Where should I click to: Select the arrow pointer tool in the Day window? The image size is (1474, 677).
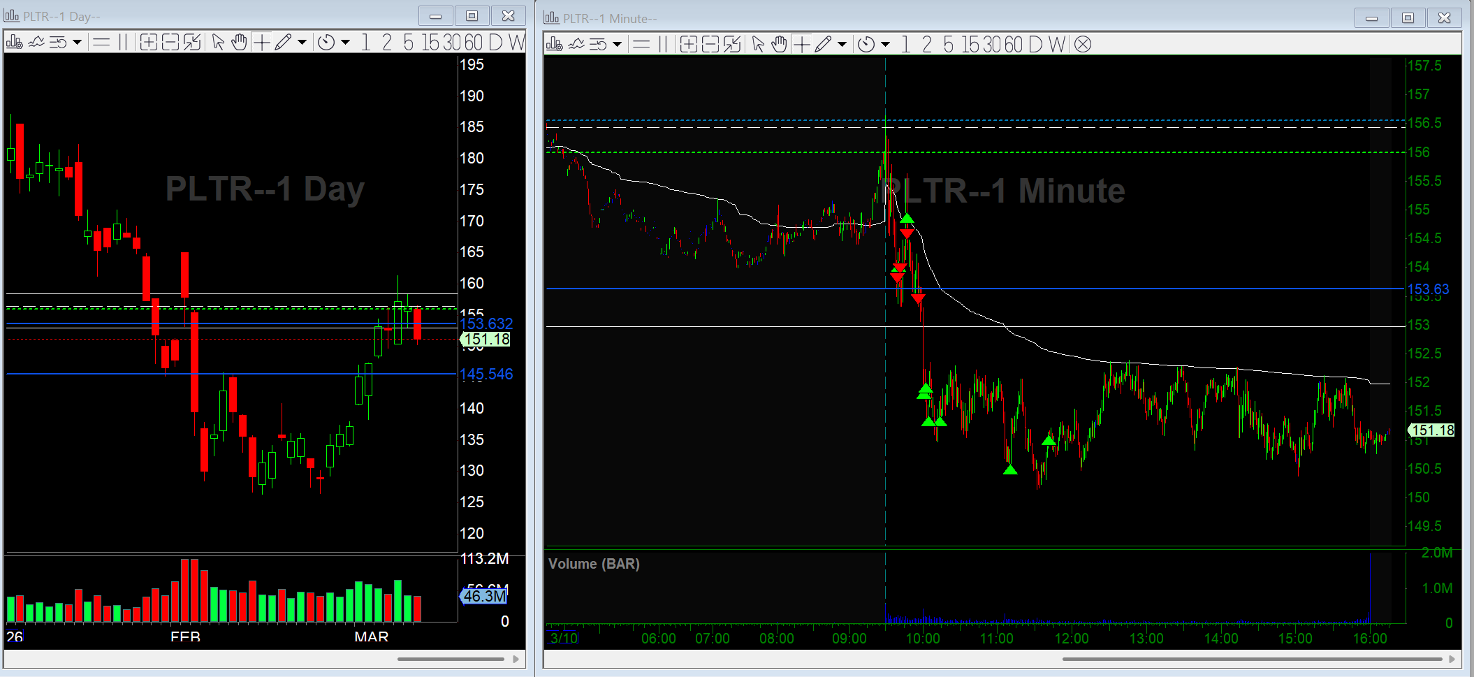point(219,43)
